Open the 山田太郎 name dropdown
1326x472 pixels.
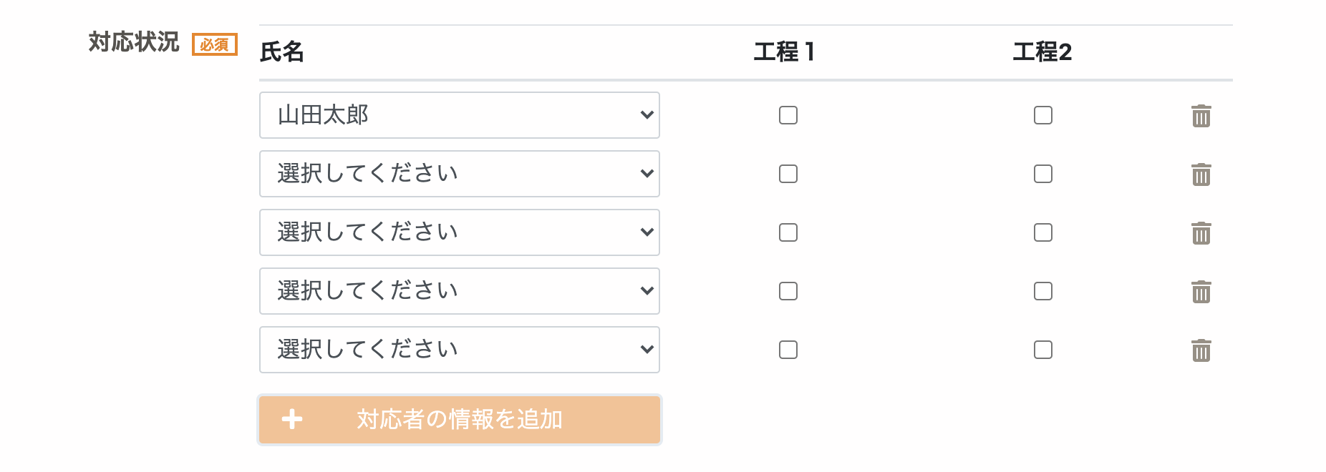click(x=459, y=115)
